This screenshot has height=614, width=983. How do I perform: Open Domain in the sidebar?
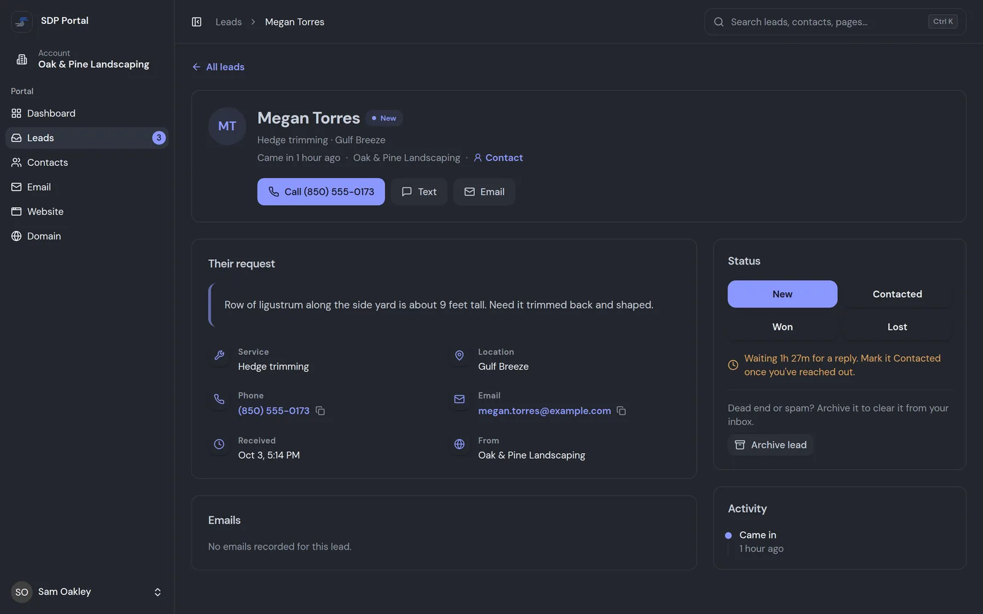[x=87, y=236]
